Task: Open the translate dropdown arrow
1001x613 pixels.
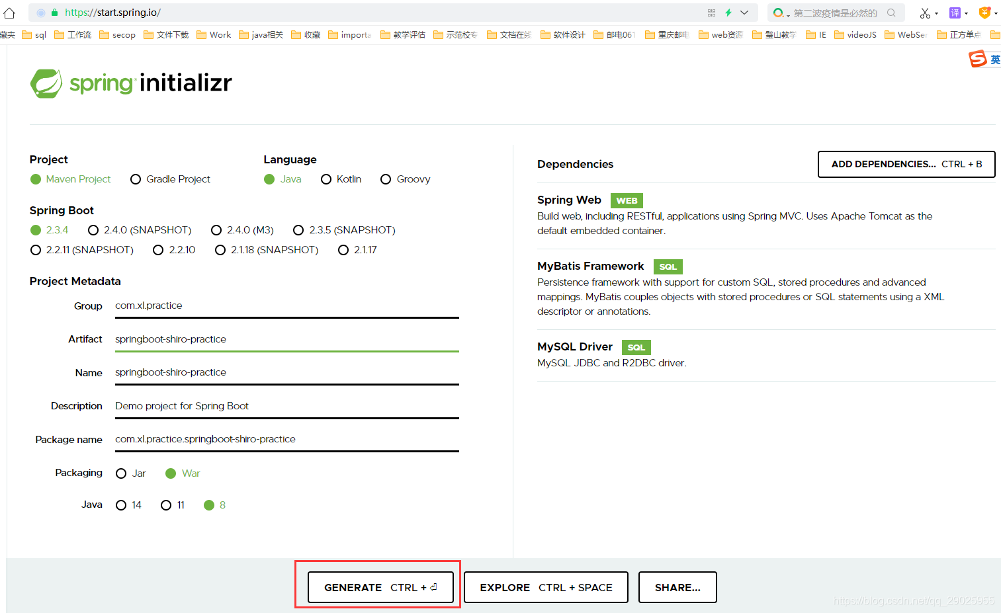Action: coord(966,13)
